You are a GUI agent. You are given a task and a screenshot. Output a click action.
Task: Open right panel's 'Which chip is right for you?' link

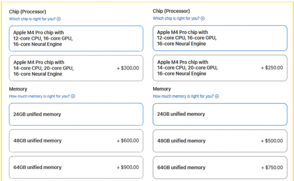(176, 18)
